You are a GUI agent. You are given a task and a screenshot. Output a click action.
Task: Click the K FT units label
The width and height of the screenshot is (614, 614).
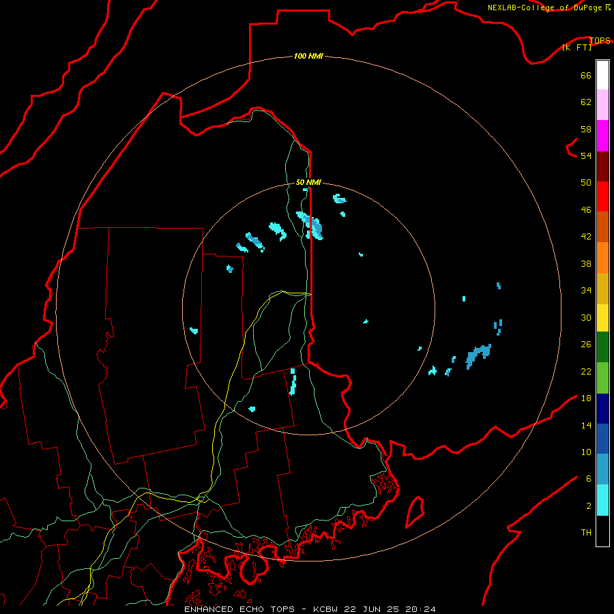pyautogui.click(x=576, y=48)
